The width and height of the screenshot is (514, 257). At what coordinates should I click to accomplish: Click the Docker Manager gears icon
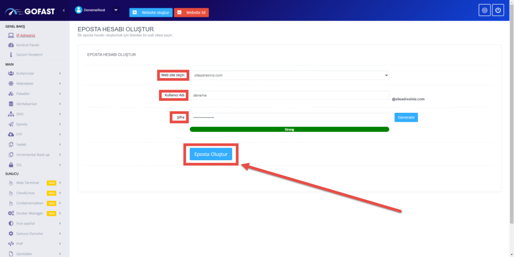[x=11, y=213]
